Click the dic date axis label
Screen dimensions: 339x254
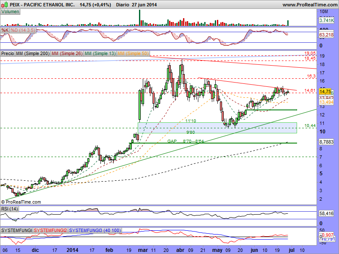point(35,250)
